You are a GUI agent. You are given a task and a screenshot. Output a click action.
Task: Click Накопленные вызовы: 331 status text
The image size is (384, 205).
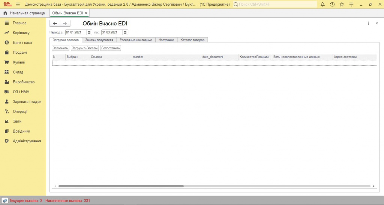coord(67,200)
